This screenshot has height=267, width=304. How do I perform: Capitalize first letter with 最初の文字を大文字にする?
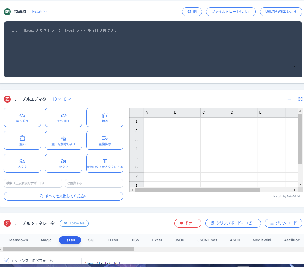[x=105, y=163]
